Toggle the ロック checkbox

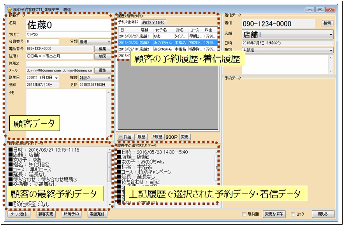293,214
